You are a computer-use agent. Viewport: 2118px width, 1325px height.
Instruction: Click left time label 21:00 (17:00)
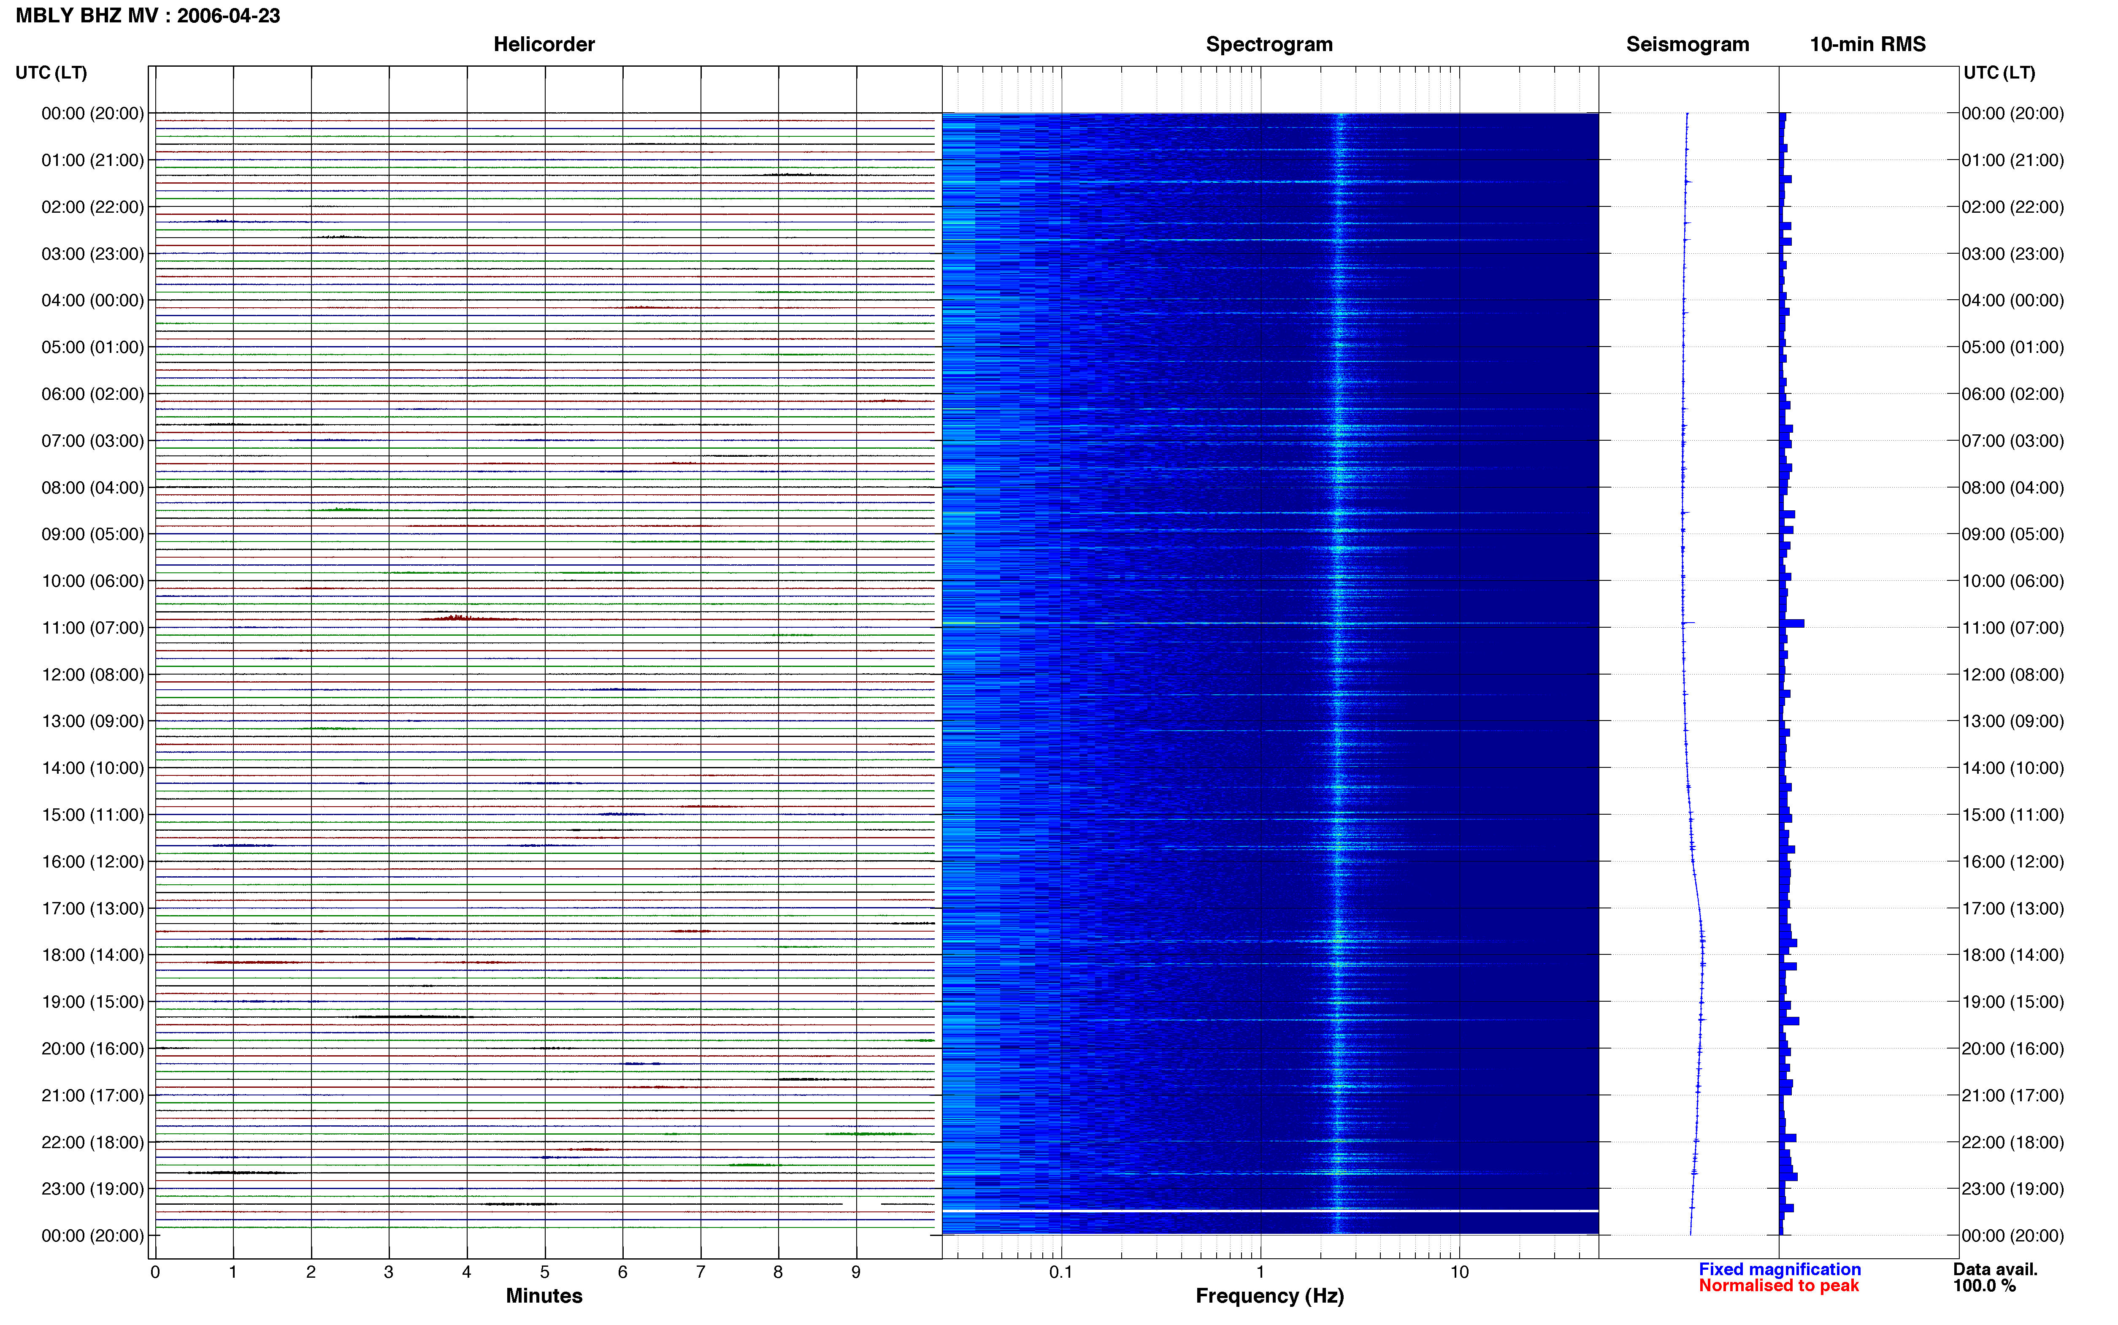92,1095
